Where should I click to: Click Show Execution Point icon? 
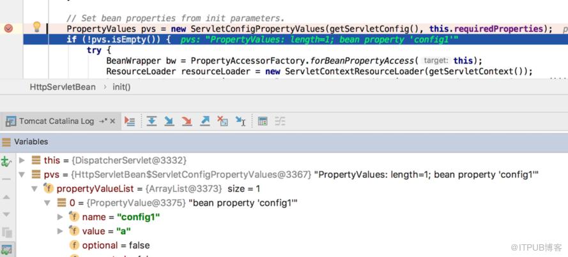130,121
